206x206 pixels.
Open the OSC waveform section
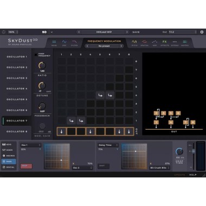pos(64,43)
